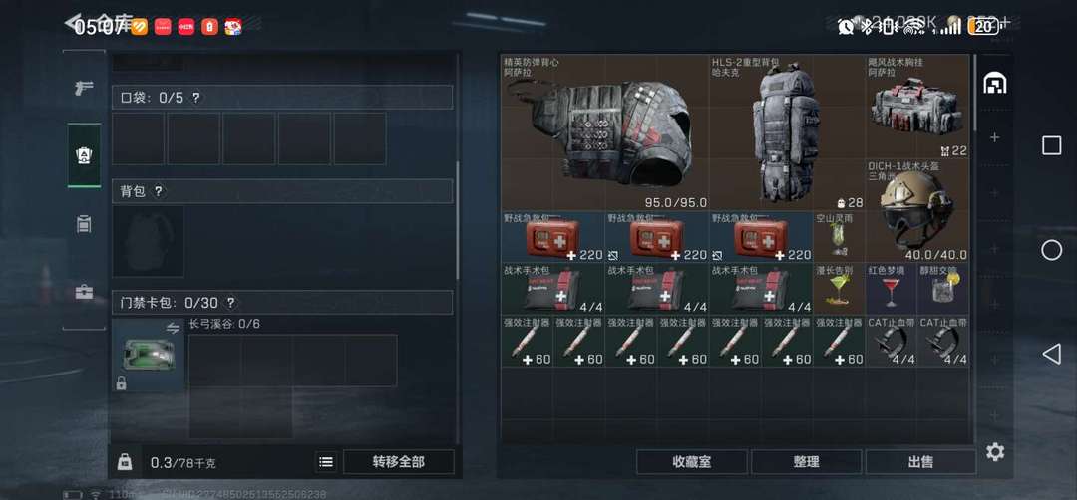Click the 出售 sell button
This screenshot has height=500, width=1077.
tap(920, 462)
